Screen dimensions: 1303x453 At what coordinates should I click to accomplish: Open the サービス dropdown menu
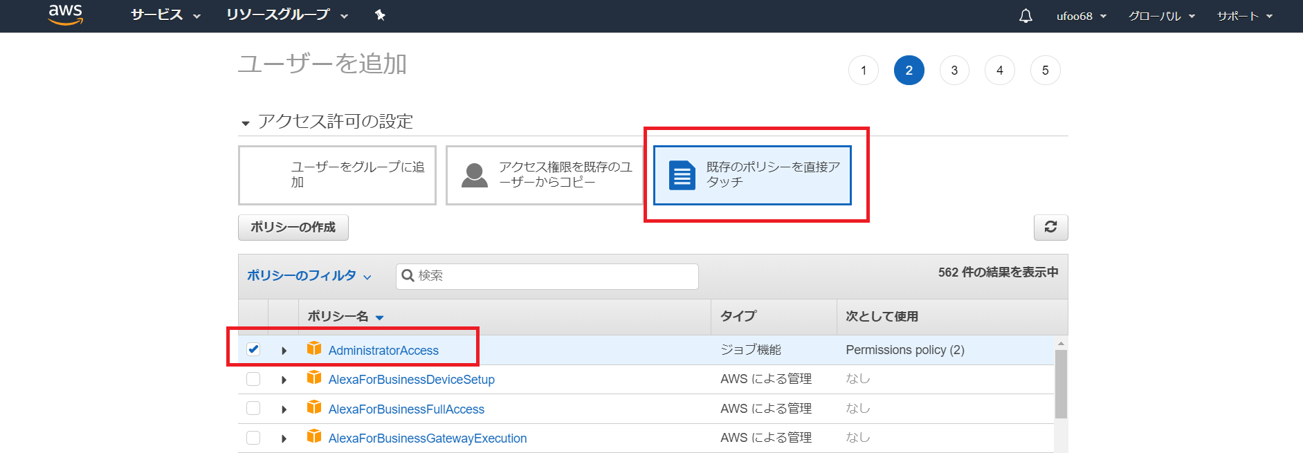[x=165, y=15]
